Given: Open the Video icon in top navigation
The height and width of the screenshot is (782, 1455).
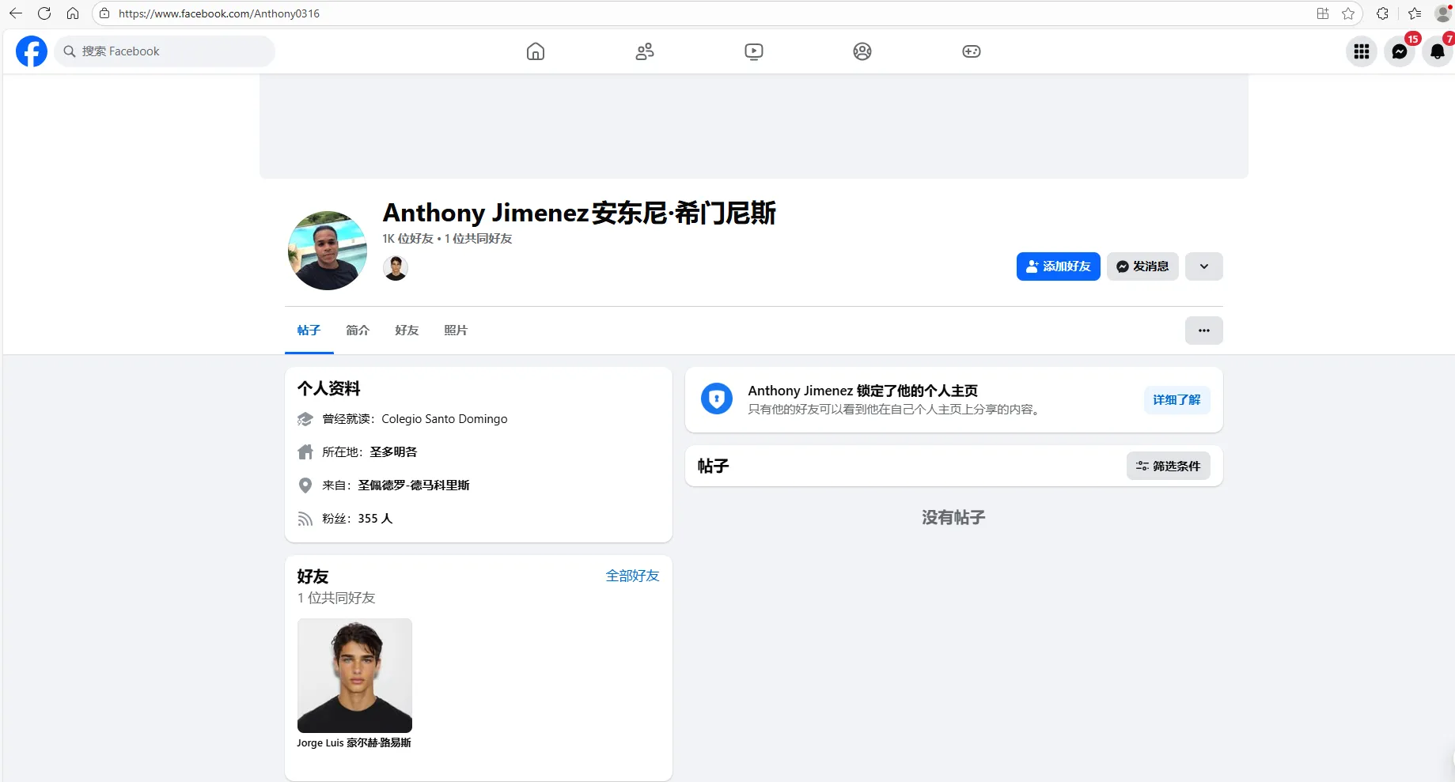Looking at the screenshot, I should 752,51.
